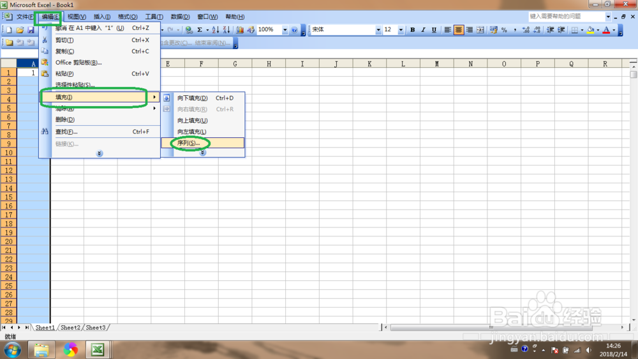
Task: Click Decrease Decimal icon
Action: pyautogui.click(x=537, y=30)
